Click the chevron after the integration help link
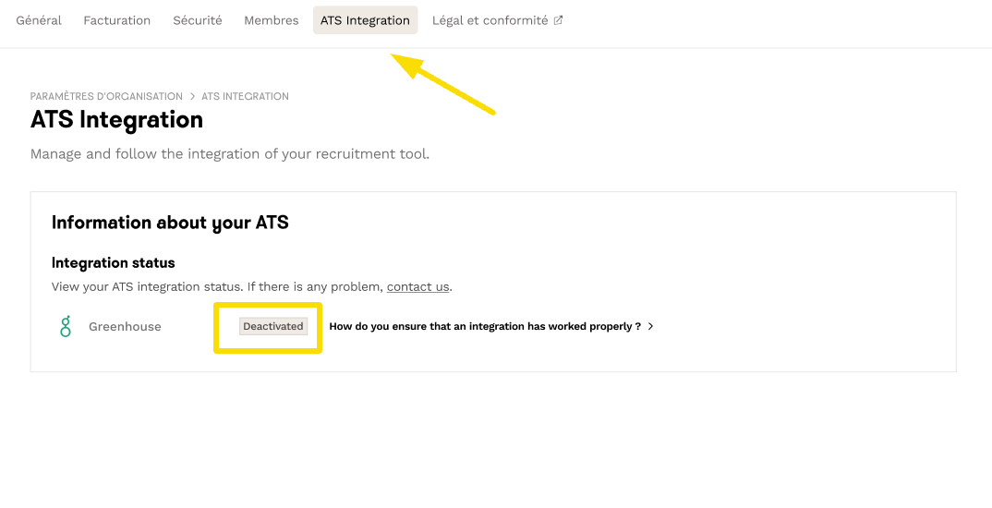Viewport: 992px width, 508px height. pos(650,326)
